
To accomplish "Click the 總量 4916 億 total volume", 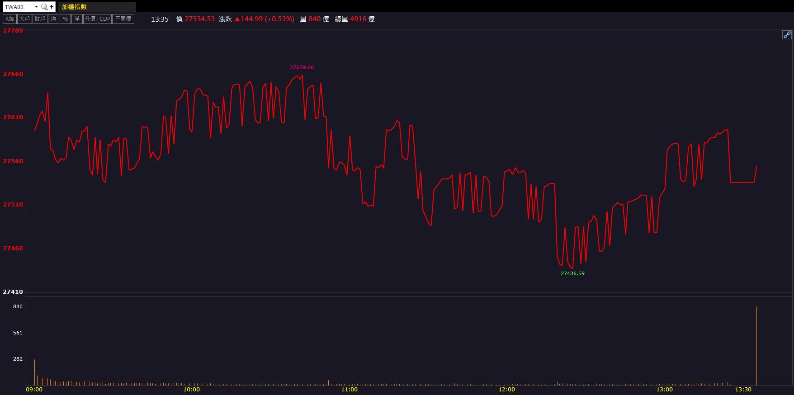I will coord(354,19).
